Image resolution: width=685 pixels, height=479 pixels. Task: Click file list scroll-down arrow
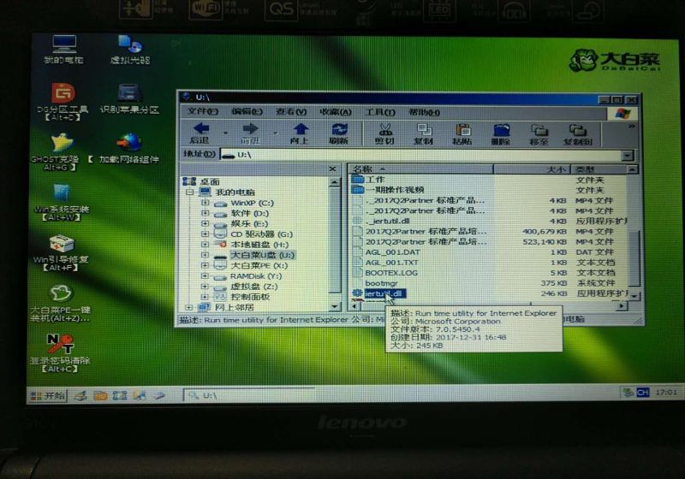click(634, 296)
